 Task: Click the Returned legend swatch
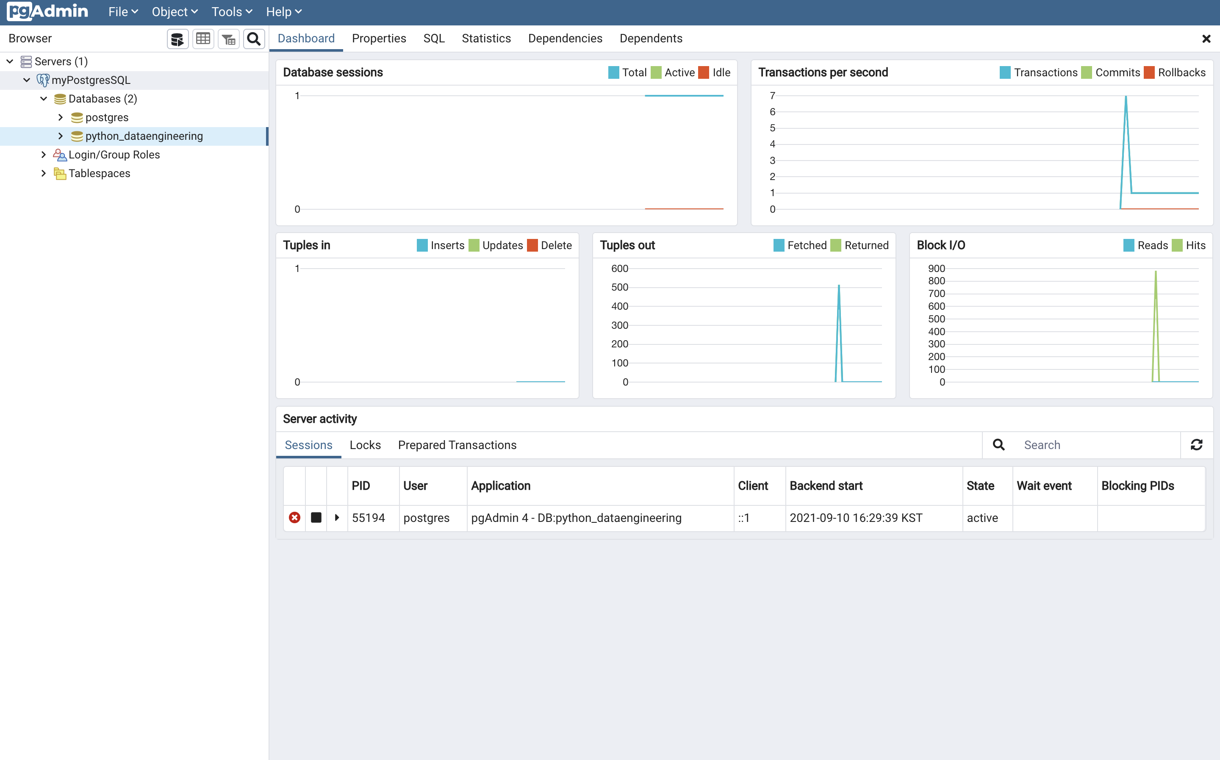point(836,245)
